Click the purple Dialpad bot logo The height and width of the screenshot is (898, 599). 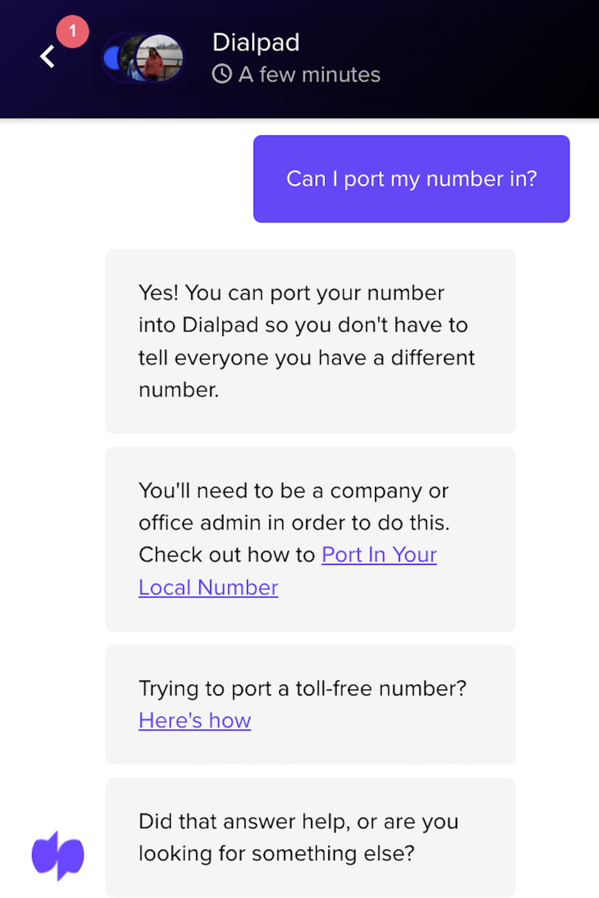tap(58, 855)
